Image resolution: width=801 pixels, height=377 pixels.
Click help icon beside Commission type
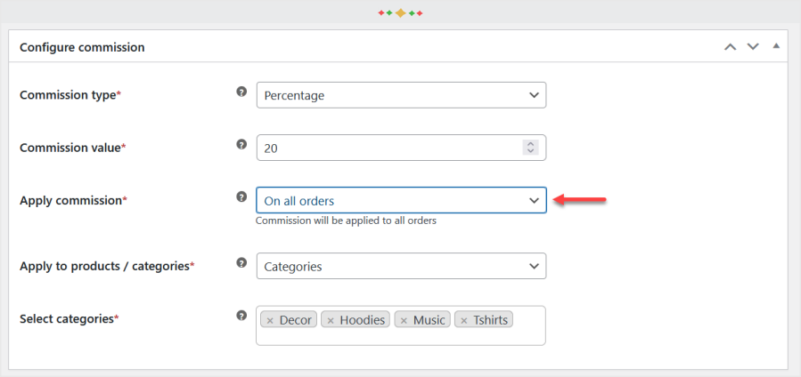click(x=241, y=92)
